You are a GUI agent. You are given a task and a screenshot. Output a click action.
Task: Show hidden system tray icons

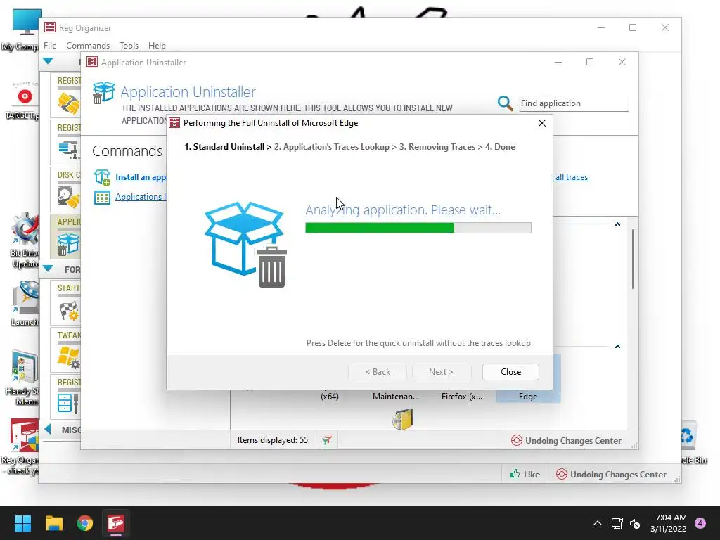pos(598,523)
